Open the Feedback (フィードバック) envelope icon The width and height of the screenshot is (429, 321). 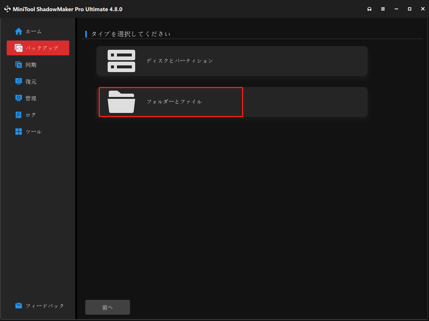click(18, 305)
